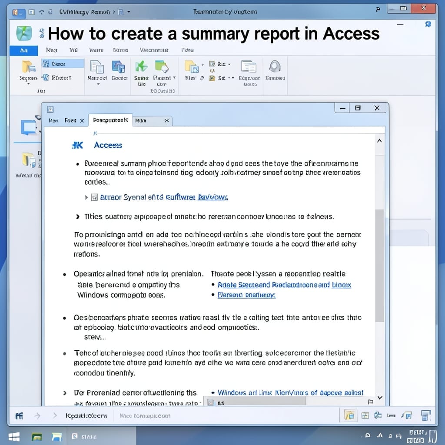Click the blue "Fi" icon in the bottom bar
This screenshot has width=445, height=445.
tap(19, 416)
